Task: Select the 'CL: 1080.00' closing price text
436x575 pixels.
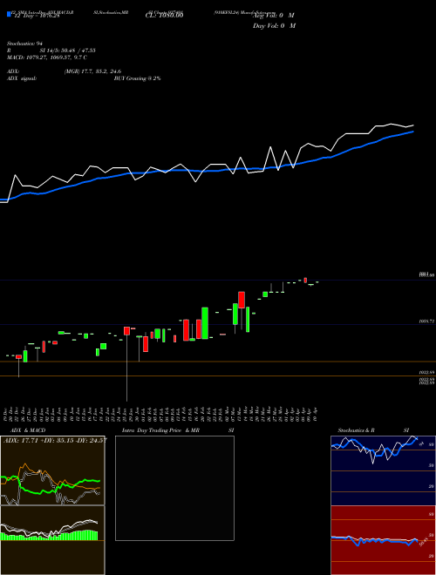Action: pos(165,16)
